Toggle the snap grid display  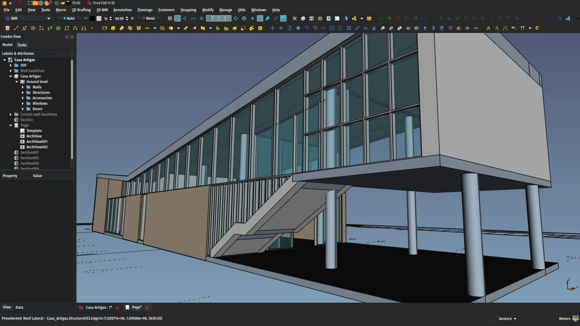pyautogui.click(x=170, y=18)
